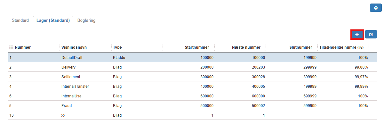Click Startnummer value 100000

pyautogui.click(x=207, y=58)
